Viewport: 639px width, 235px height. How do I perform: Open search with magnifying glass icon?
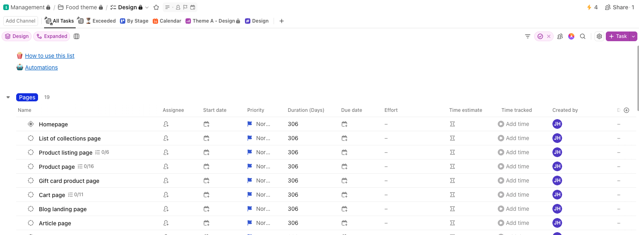(x=583, y=36)
